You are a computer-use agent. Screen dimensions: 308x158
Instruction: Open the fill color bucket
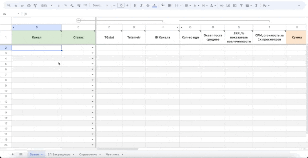pos(162,5)
